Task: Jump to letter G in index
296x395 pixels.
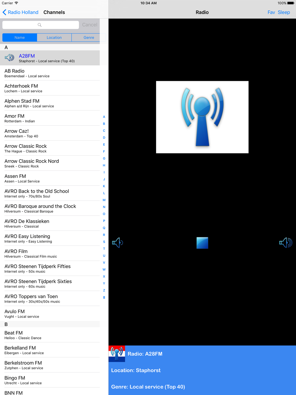Action: tap(104, 158)
